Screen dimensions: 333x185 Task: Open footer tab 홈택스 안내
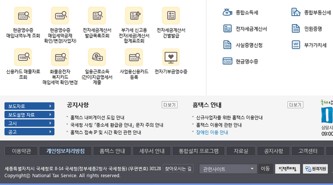tap(112, 151)
